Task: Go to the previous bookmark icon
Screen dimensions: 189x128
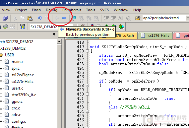Action: [82, 18]
